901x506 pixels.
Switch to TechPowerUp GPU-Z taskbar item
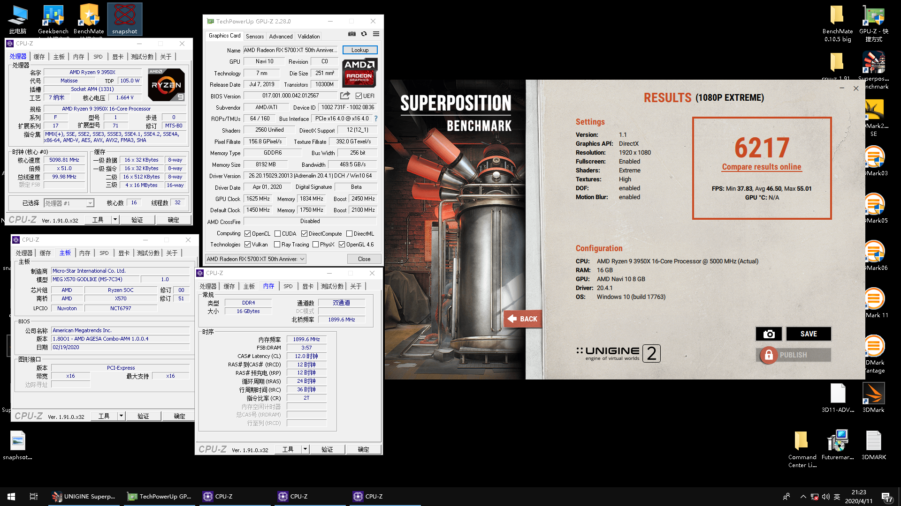160,496
